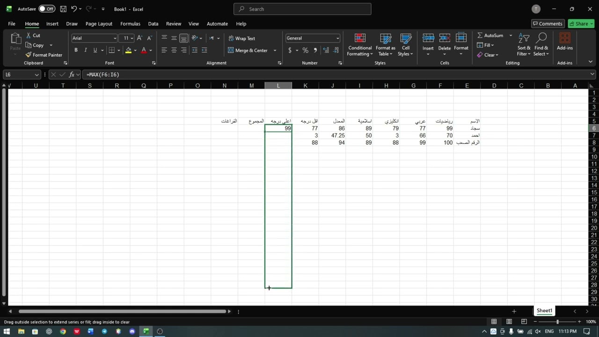The width and height of the screenshot is (599, 337).
Task: Switch to the Page Layout tab
Action: coord(99,24)
